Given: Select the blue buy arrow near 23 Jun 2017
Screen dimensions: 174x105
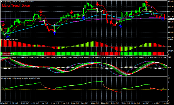Looking at the screenshot, I should click(x=163, y=19).
